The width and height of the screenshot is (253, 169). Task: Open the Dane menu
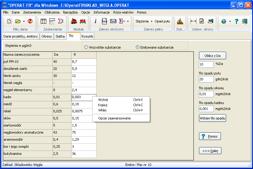click(x=16, y=12)
